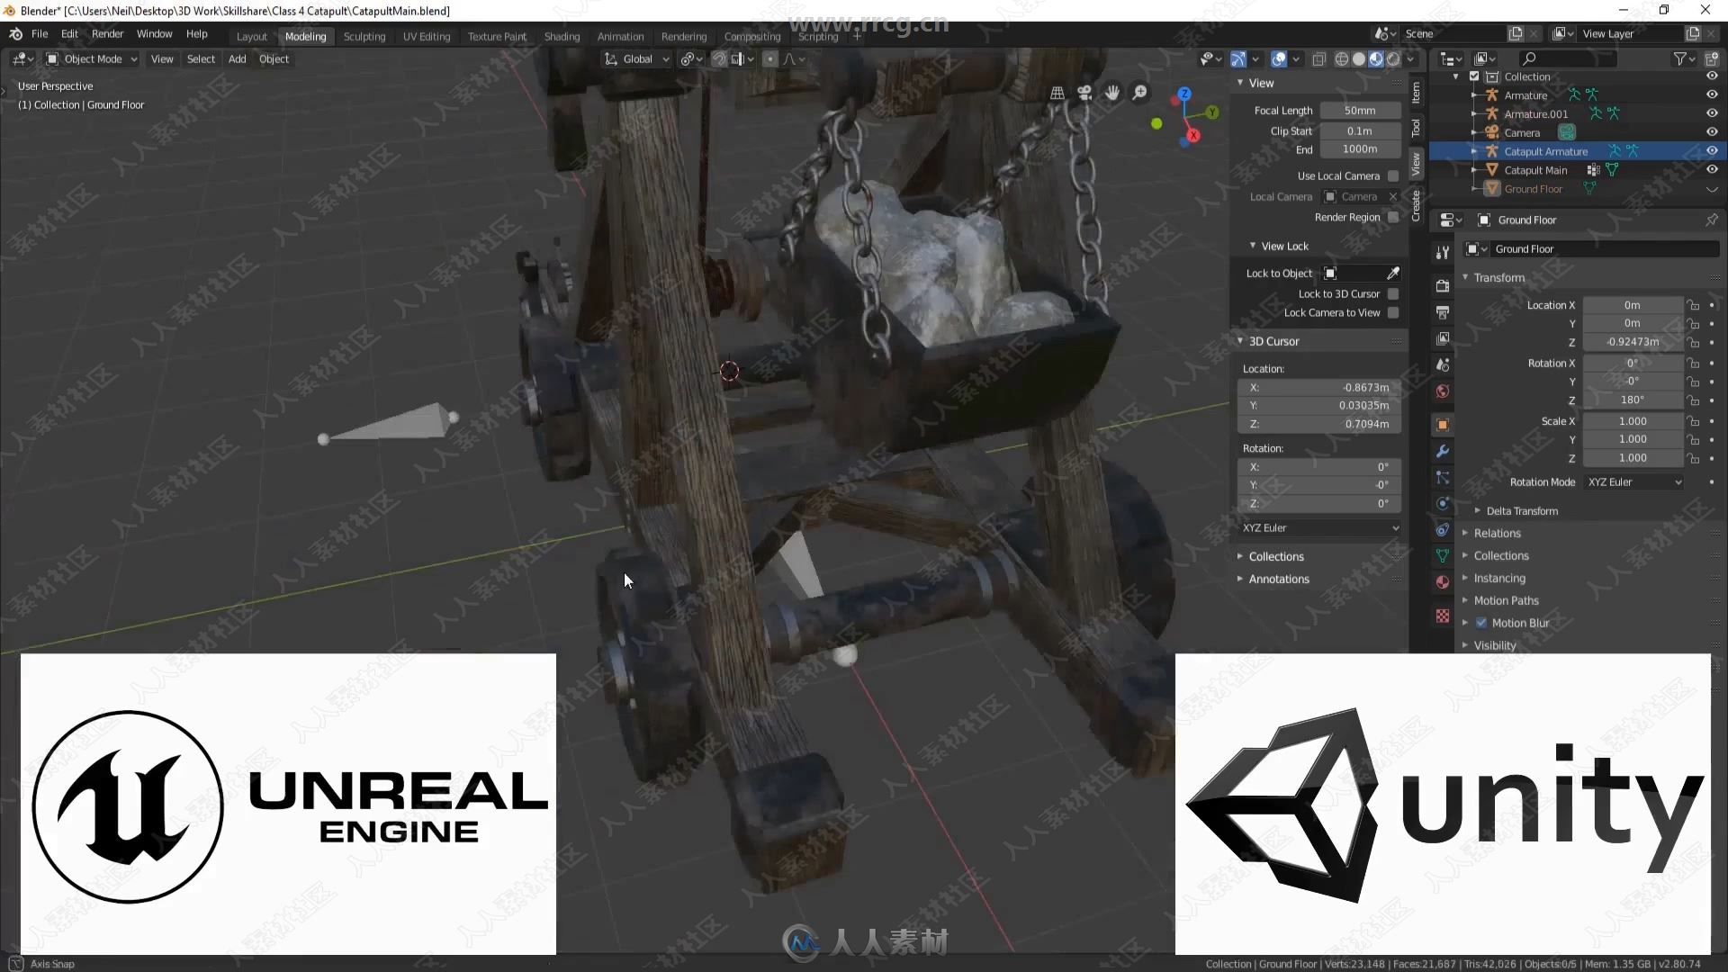This screenshot has width=1728, height=972.
Task: Open the Physics properties tab
Action: point(1443,503)
